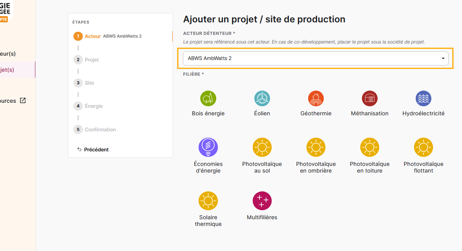The image size is (462, 251).
Task: Click the ÉTAPES heading
Action: [81, 22]
